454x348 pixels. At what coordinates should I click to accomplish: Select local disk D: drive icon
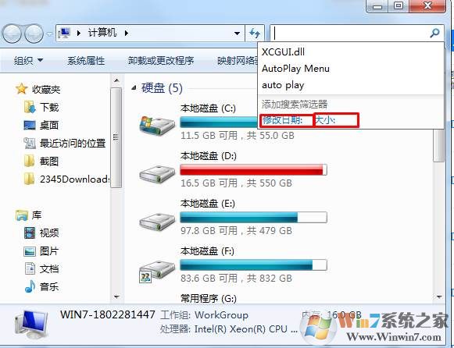click(x=157, y=173)
